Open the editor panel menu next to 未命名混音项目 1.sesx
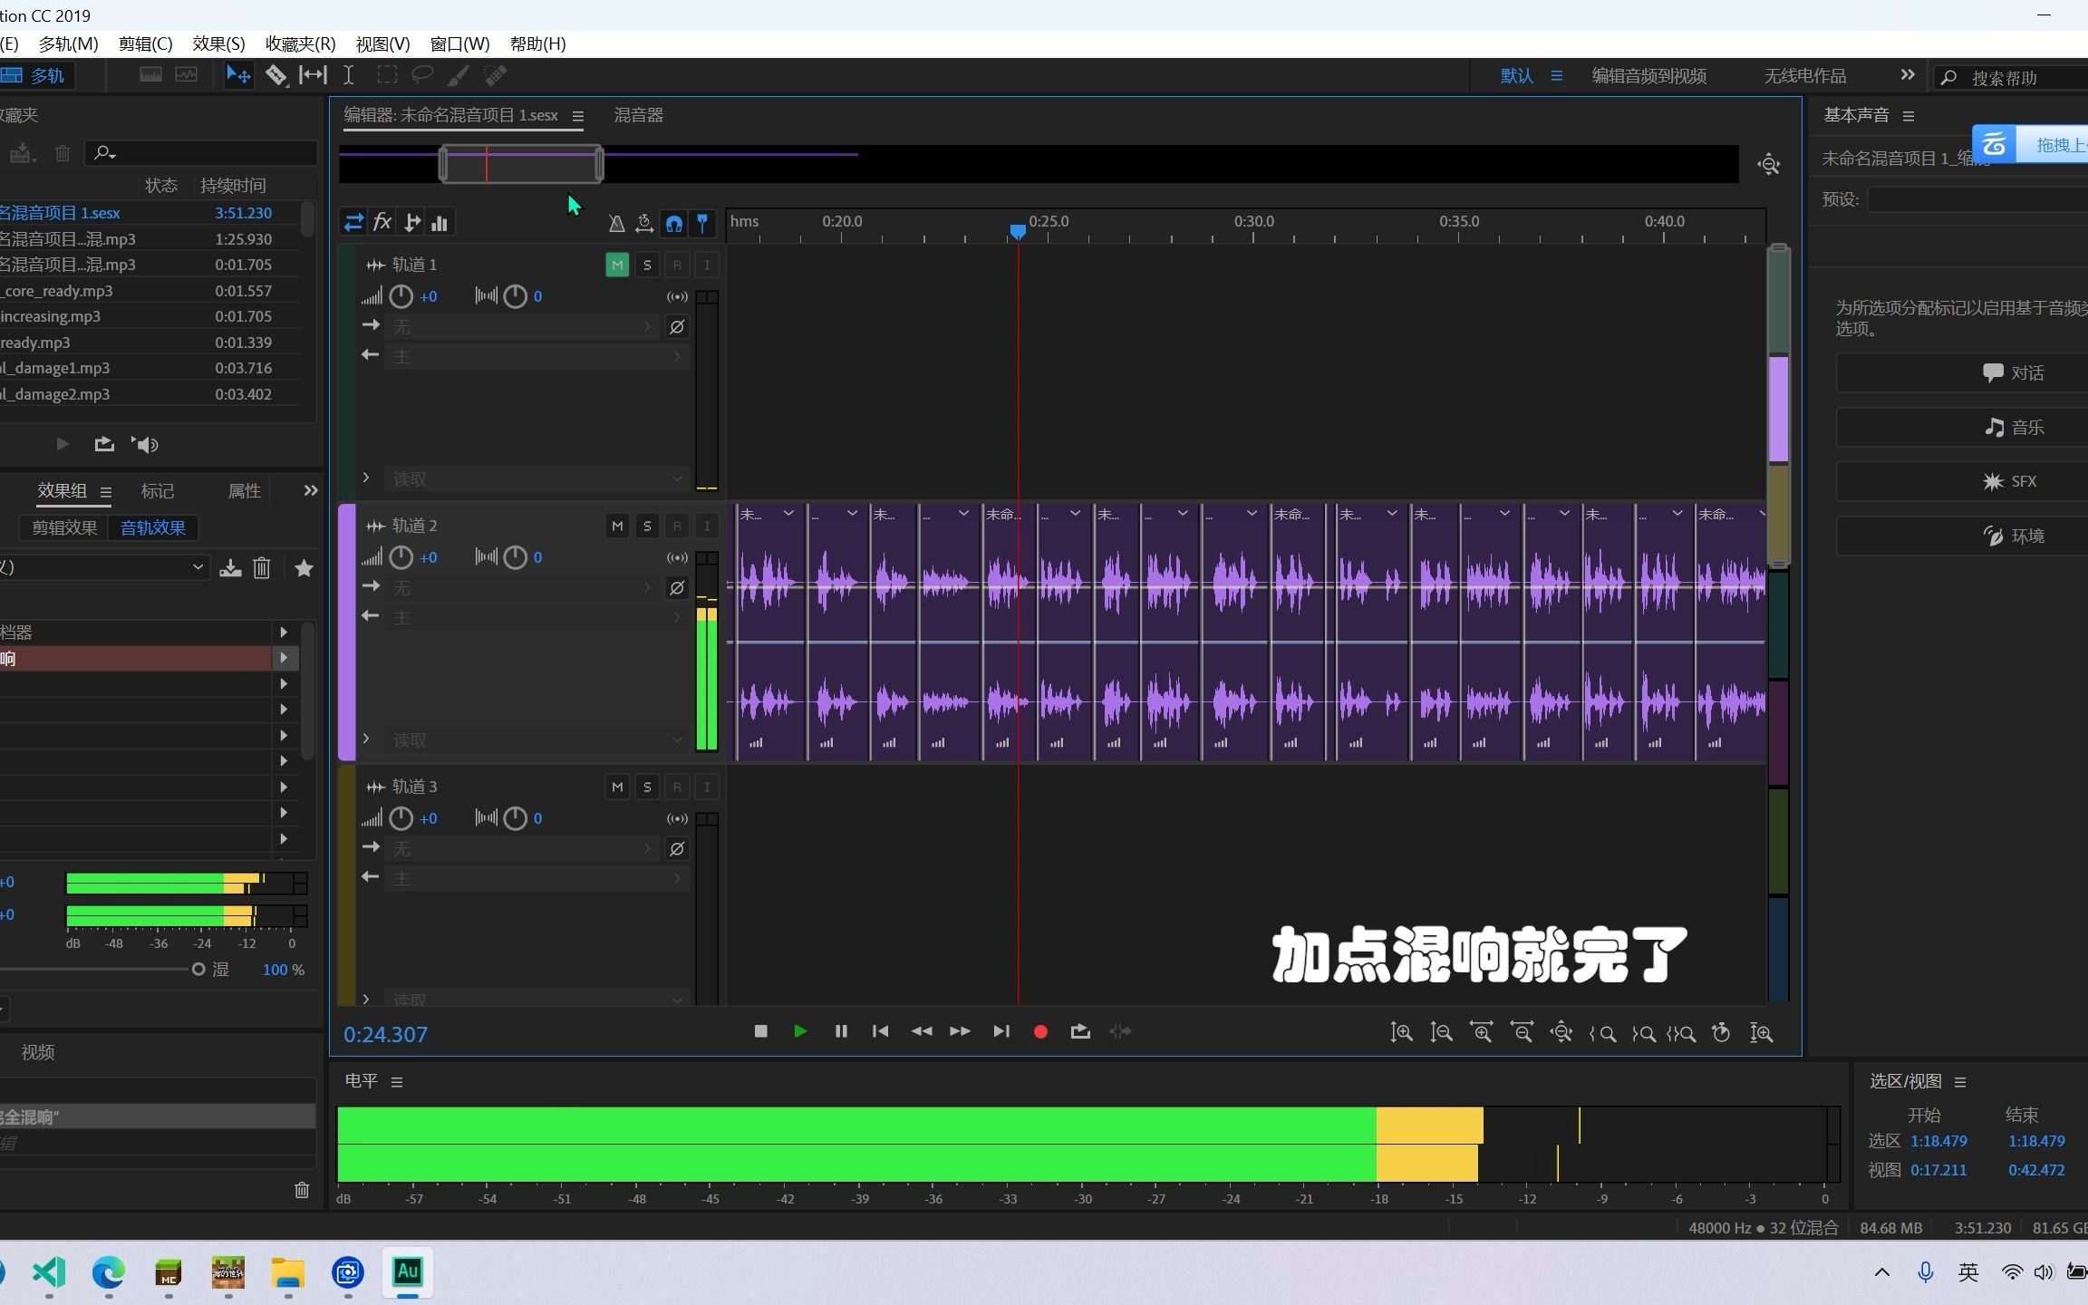Screen dimensions: 2088x1305 coord(579,115)
